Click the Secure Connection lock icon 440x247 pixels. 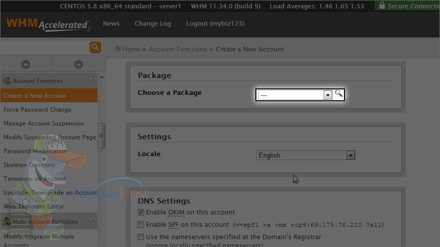pyautogui.click(x=382, y=5)
